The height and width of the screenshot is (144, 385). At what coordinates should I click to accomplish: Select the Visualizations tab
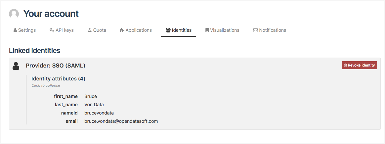click(x=225, y=30)
